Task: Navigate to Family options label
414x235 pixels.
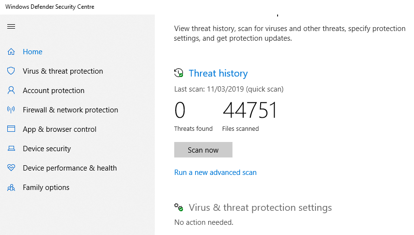Action: coord(46,188)
